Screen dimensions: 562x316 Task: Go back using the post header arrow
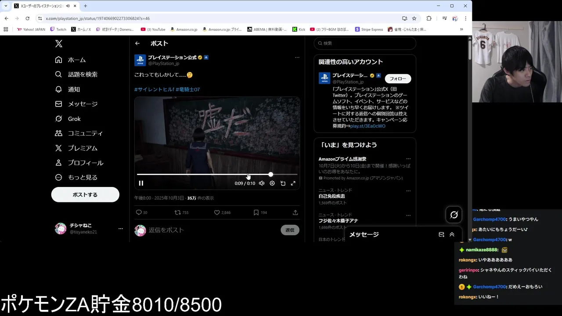pos(137,43)
